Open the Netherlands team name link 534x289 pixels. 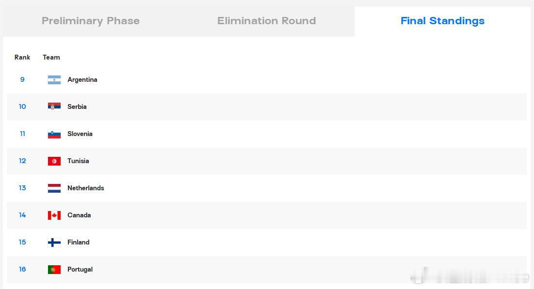click(x=86, y=188)
